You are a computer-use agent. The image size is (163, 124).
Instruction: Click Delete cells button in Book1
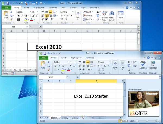88,15
